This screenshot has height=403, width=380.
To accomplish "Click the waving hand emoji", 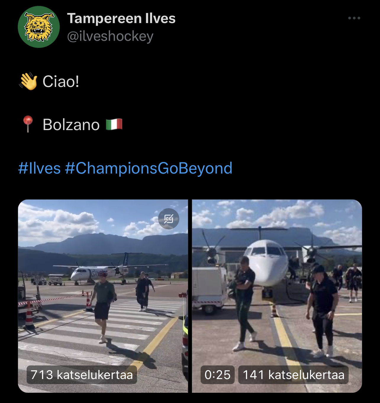I will 28,81.
